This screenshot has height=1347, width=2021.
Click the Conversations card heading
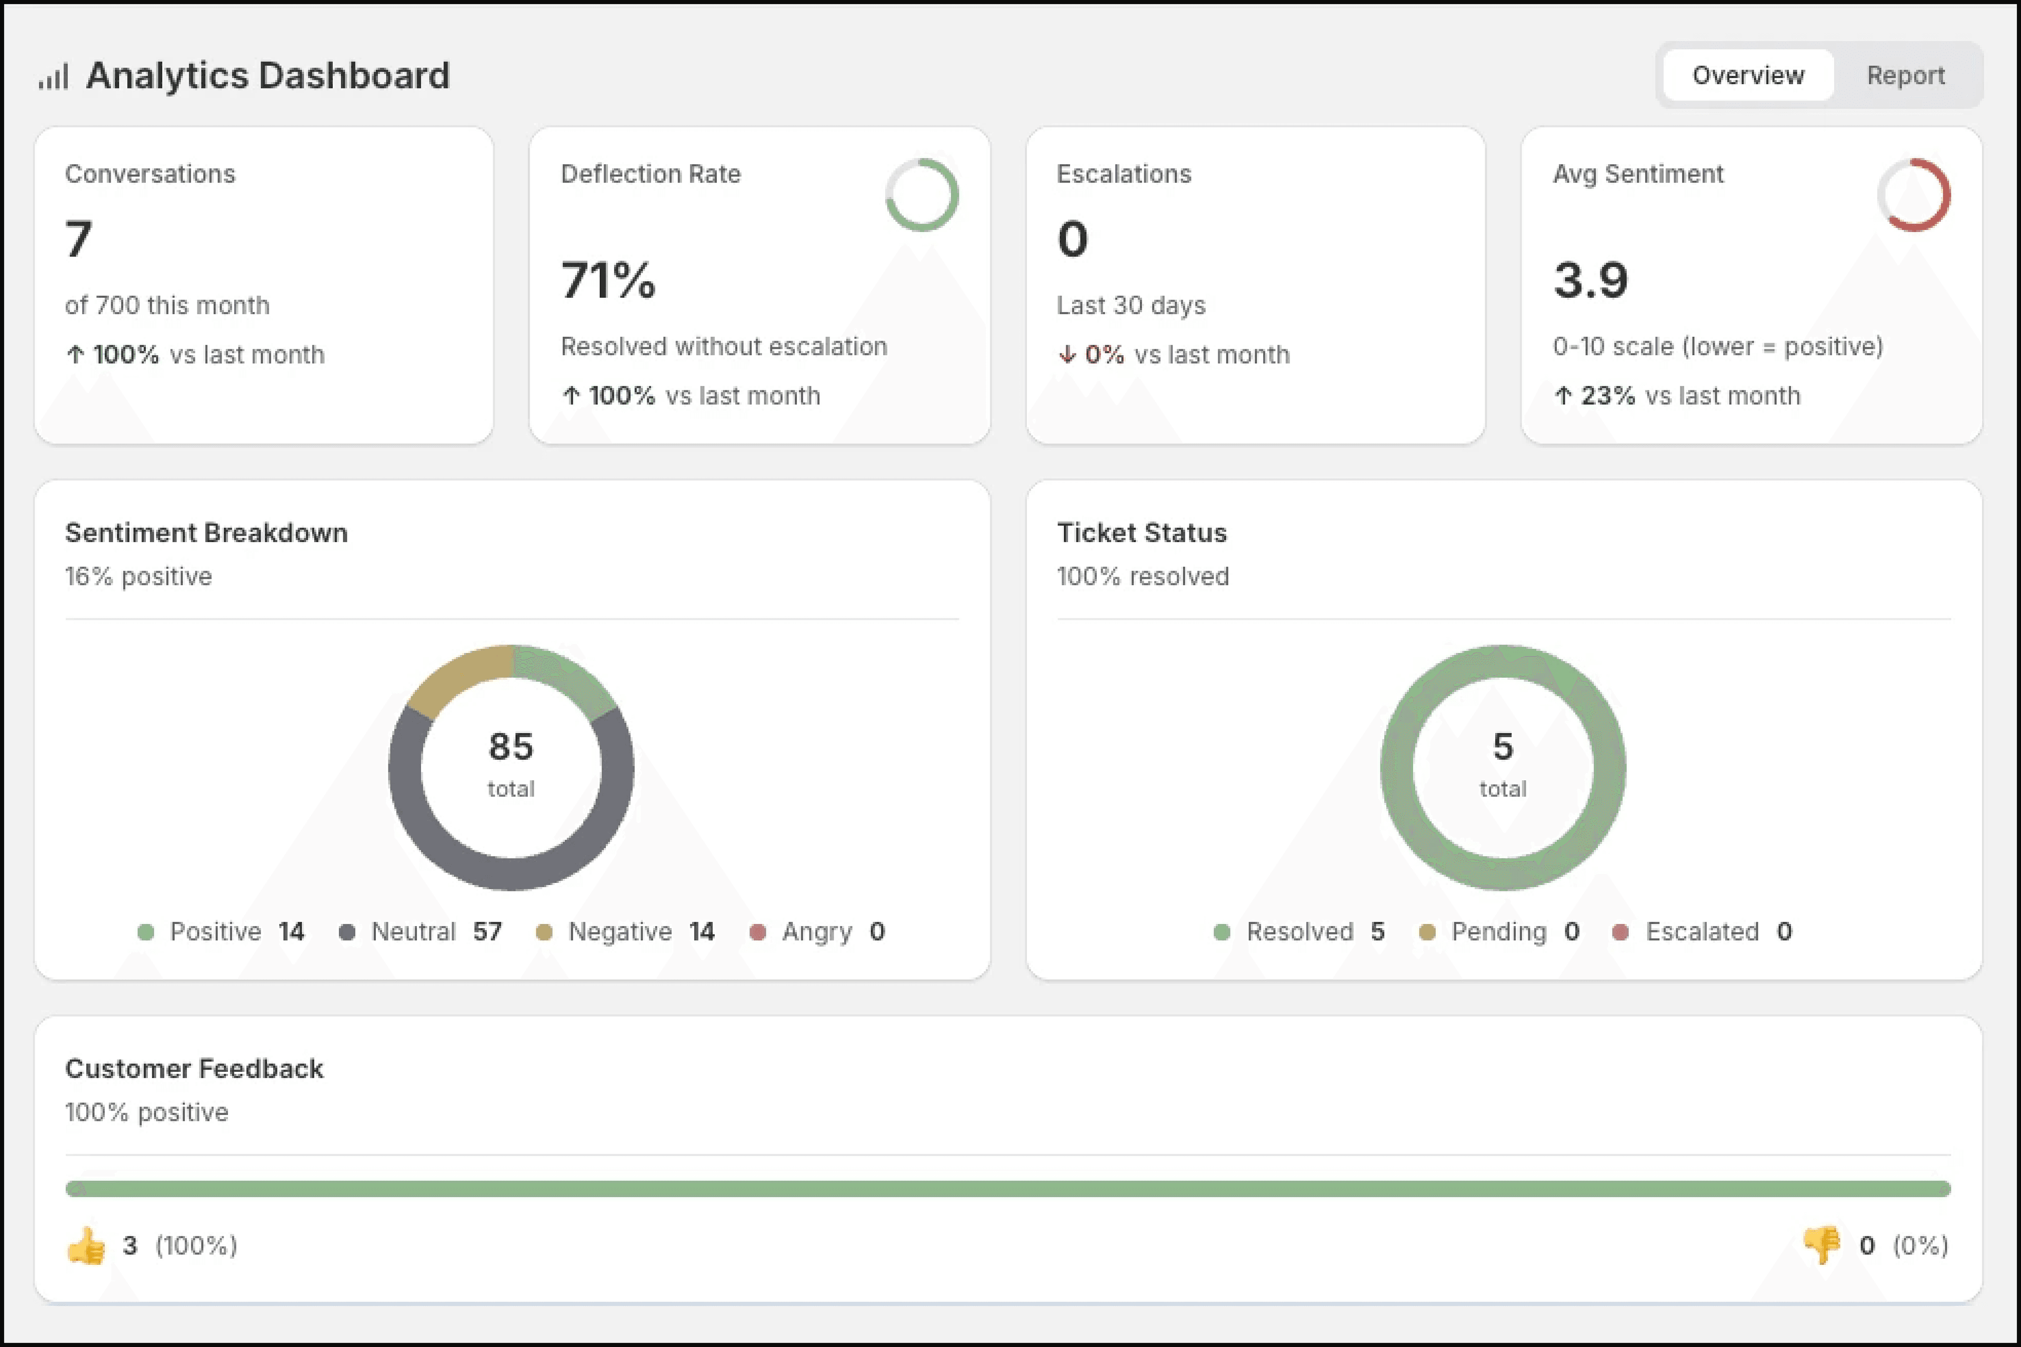(x=151, y=174)
